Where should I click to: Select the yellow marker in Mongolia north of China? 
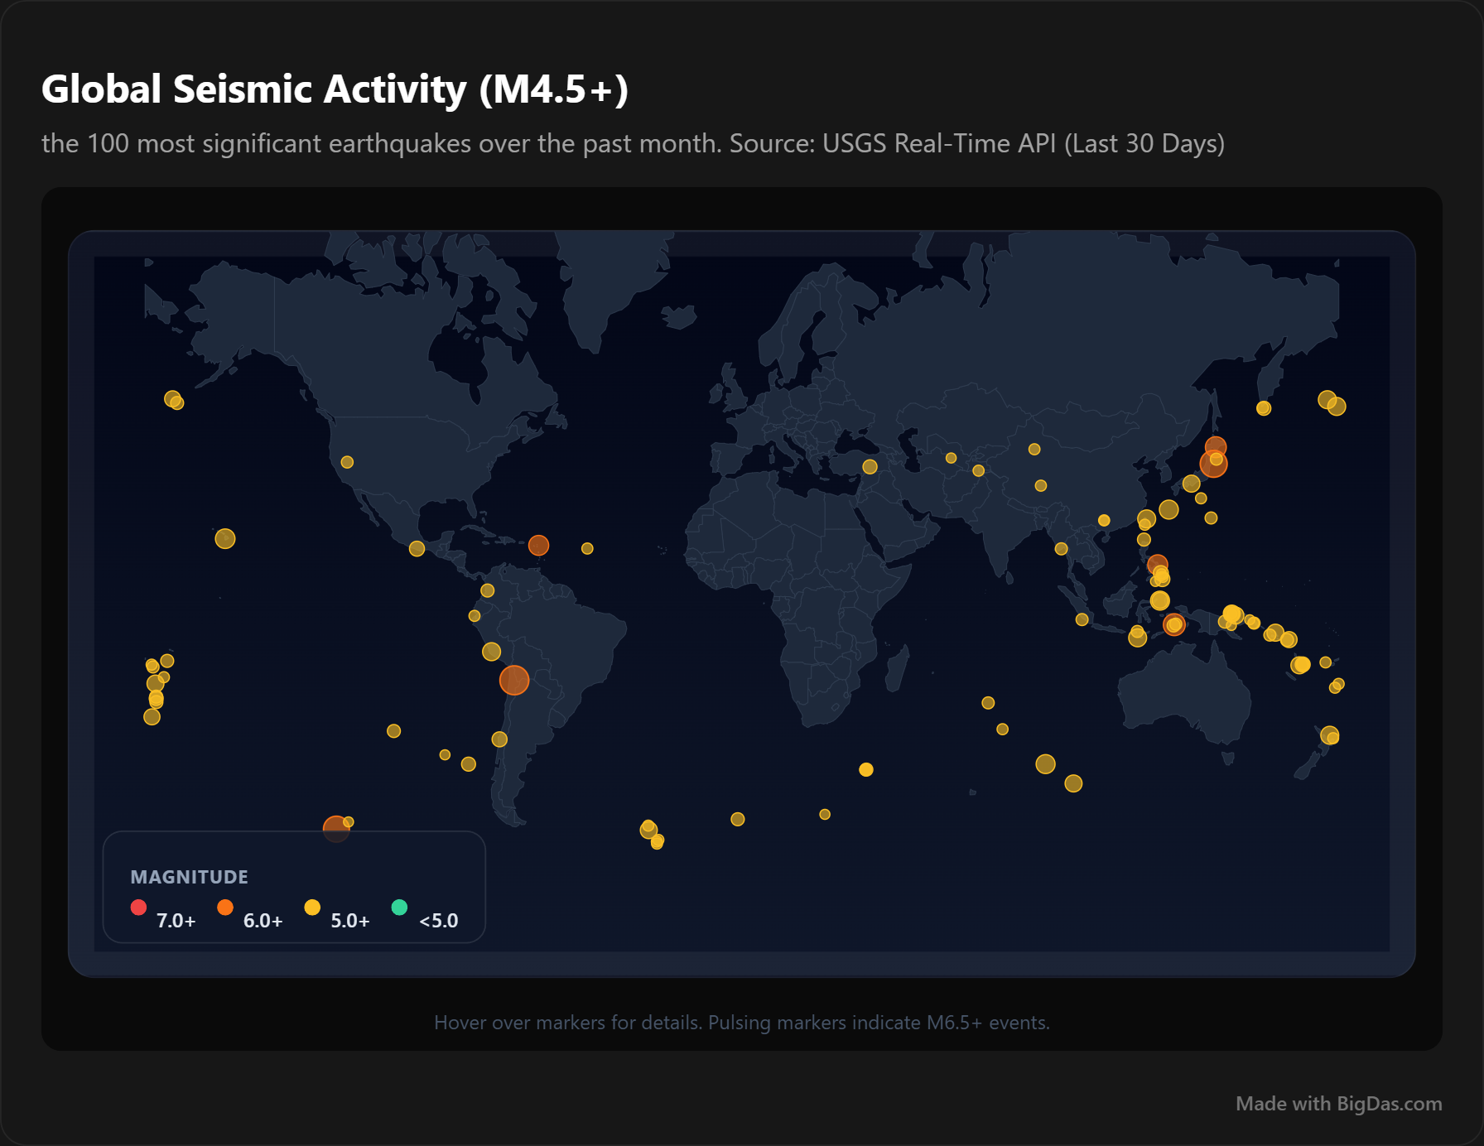coord(1034,449)
